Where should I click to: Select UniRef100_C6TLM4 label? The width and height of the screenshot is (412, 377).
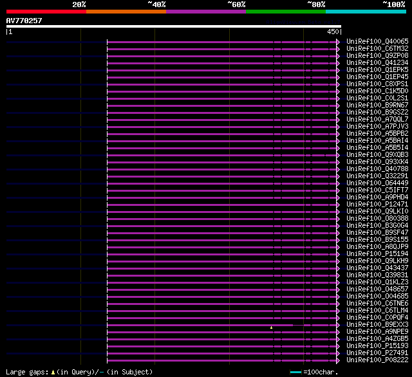377,311
